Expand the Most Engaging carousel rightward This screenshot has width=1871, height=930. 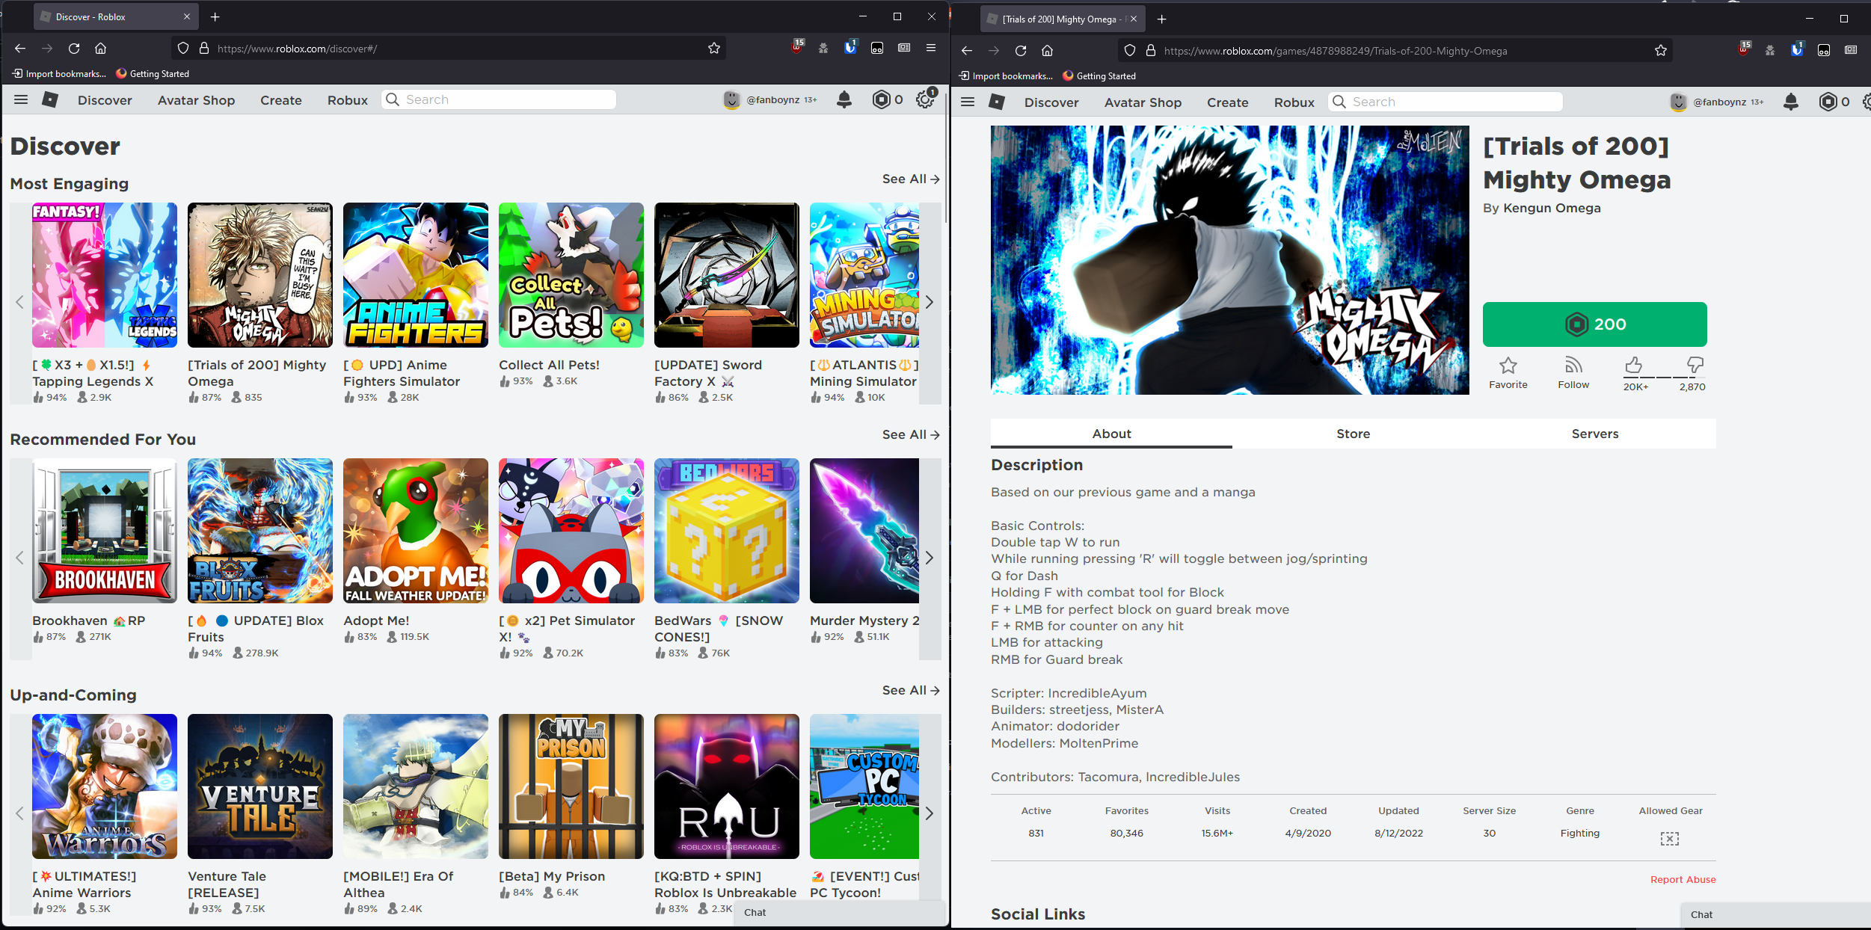pyautogui.click(x=929, y=302)
